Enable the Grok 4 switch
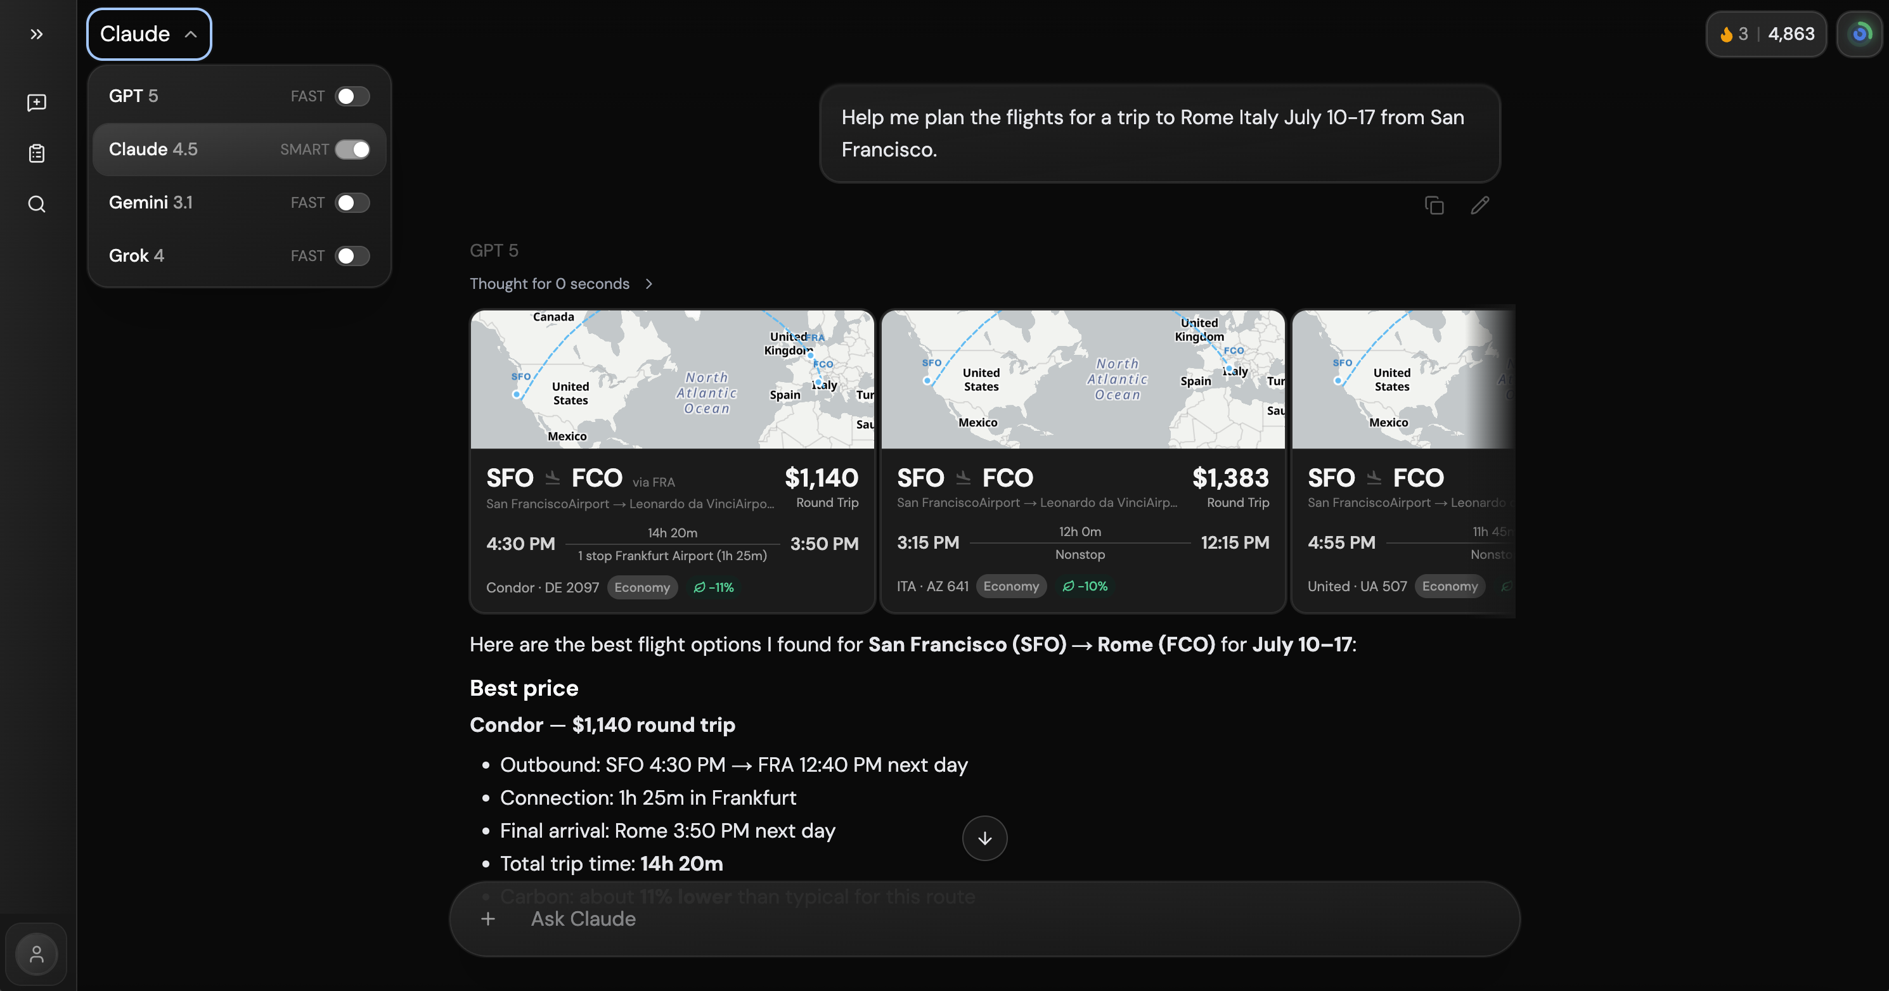This screenshot has height=991, width=1889. (352, 256)
